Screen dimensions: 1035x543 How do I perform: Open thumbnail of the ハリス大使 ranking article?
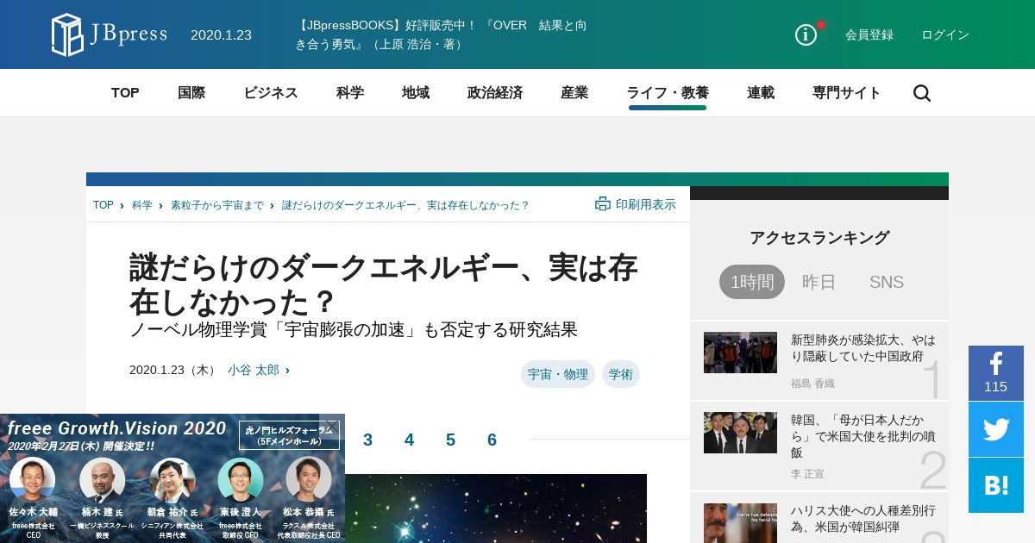pos(740,523)
